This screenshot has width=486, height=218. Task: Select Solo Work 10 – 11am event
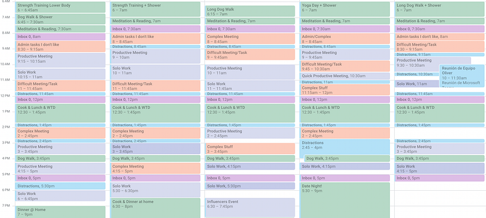(x=155, y=72)
